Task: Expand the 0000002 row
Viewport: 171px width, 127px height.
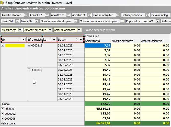Action: pyautogui.click(x=3, y=114)
